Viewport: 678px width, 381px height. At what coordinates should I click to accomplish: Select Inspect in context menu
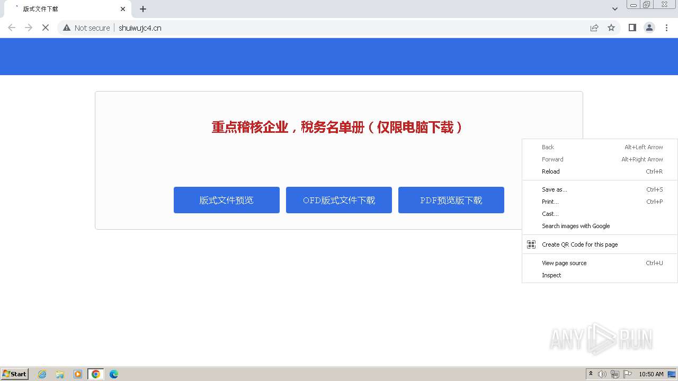[x=600, y=275]
